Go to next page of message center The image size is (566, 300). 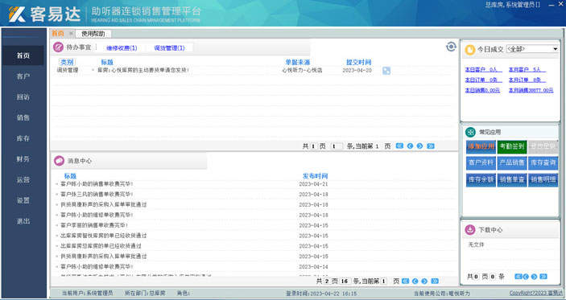[x=424, y=281]
